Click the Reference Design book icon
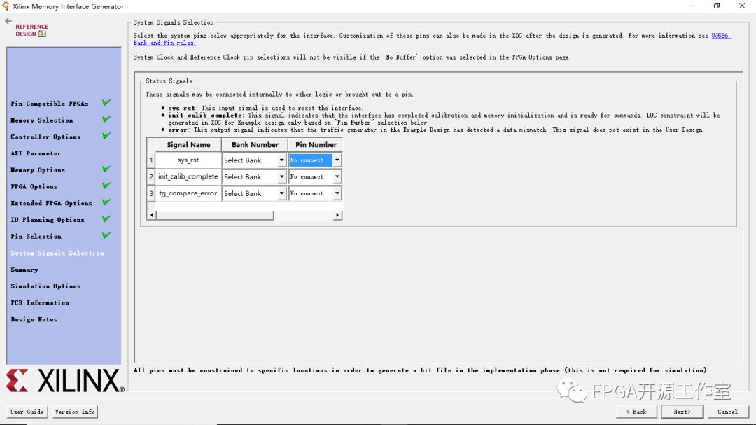 pos(42,34)
